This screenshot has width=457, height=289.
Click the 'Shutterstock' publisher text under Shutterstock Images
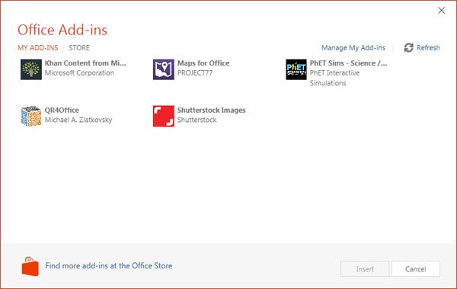197,120
